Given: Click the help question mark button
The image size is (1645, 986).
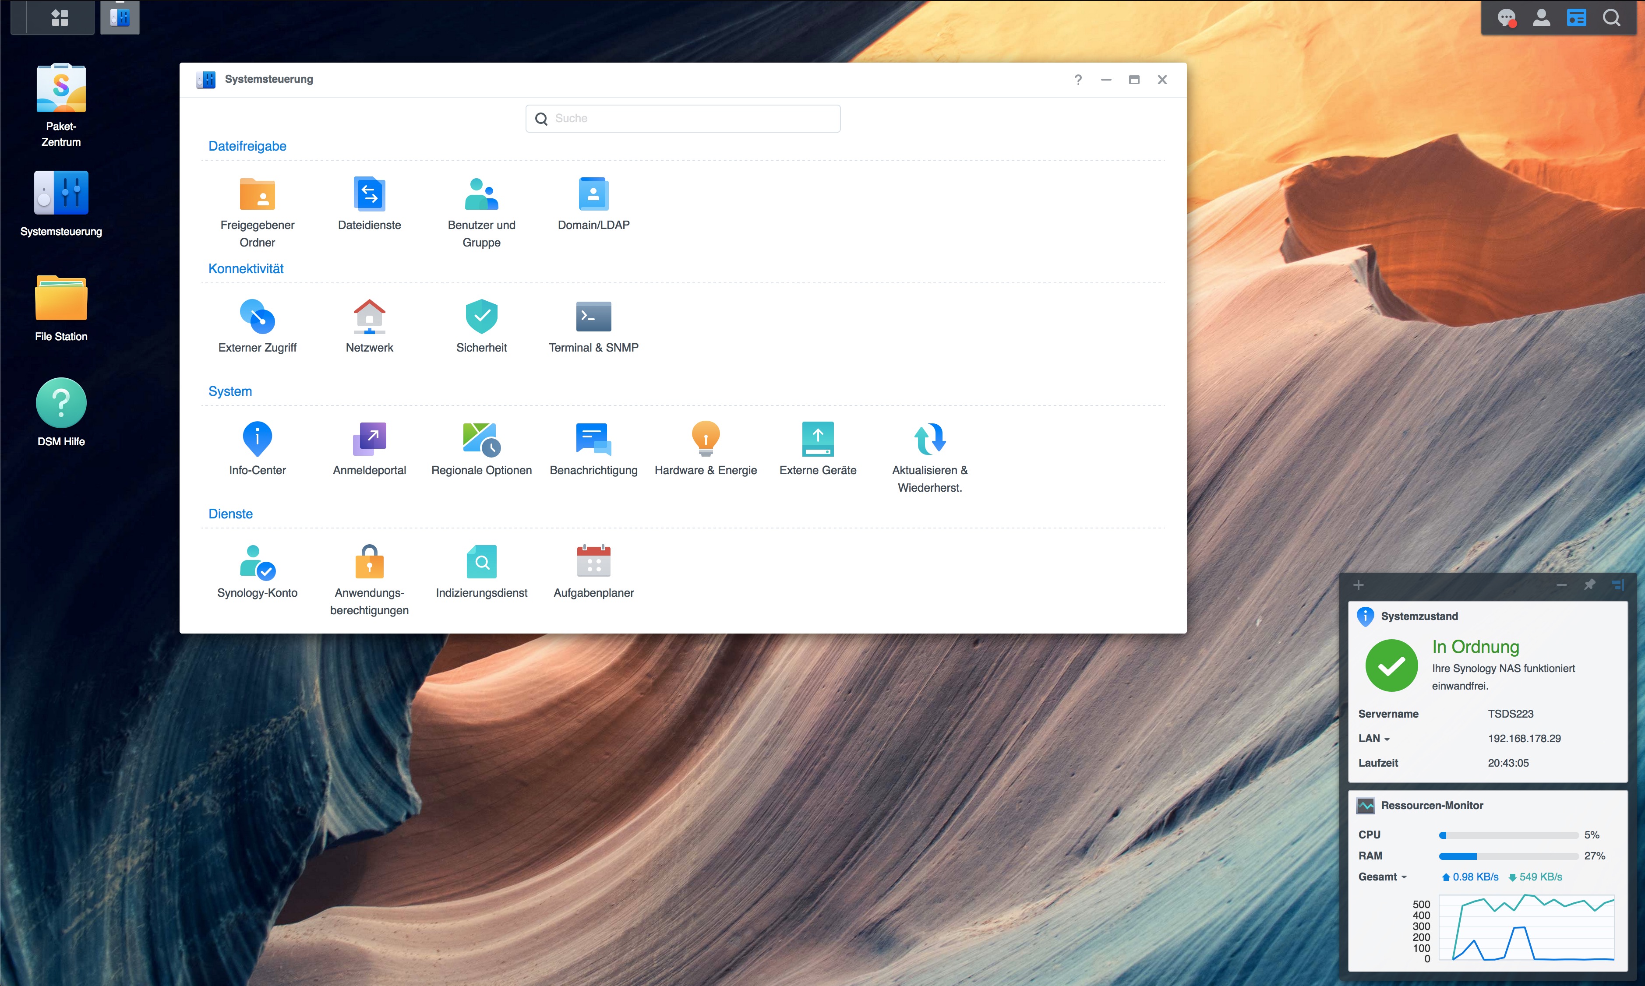Looking at the screenshot, I should click(x=1078, y=80).
